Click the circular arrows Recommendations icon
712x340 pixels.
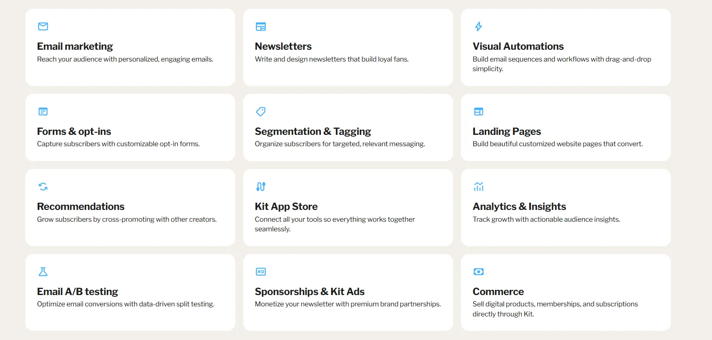click(x=43, y=186)
